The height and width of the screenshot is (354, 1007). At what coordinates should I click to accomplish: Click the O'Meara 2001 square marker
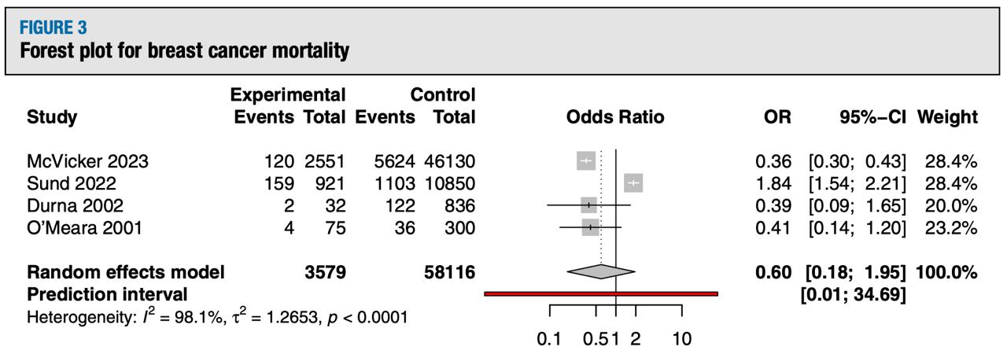tap(590, 227)
